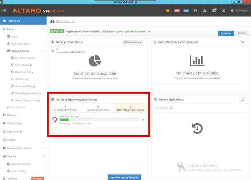The width and height of the screenshot is (251, 180).
Task: Click the red SMA icon
Action: (177, 11)
